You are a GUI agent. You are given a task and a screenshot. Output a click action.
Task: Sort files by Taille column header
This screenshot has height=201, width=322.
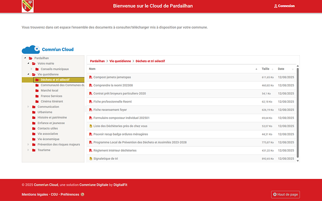click(265, 69)
